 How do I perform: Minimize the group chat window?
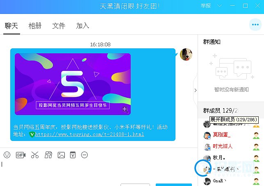click(x=232, y=6)
